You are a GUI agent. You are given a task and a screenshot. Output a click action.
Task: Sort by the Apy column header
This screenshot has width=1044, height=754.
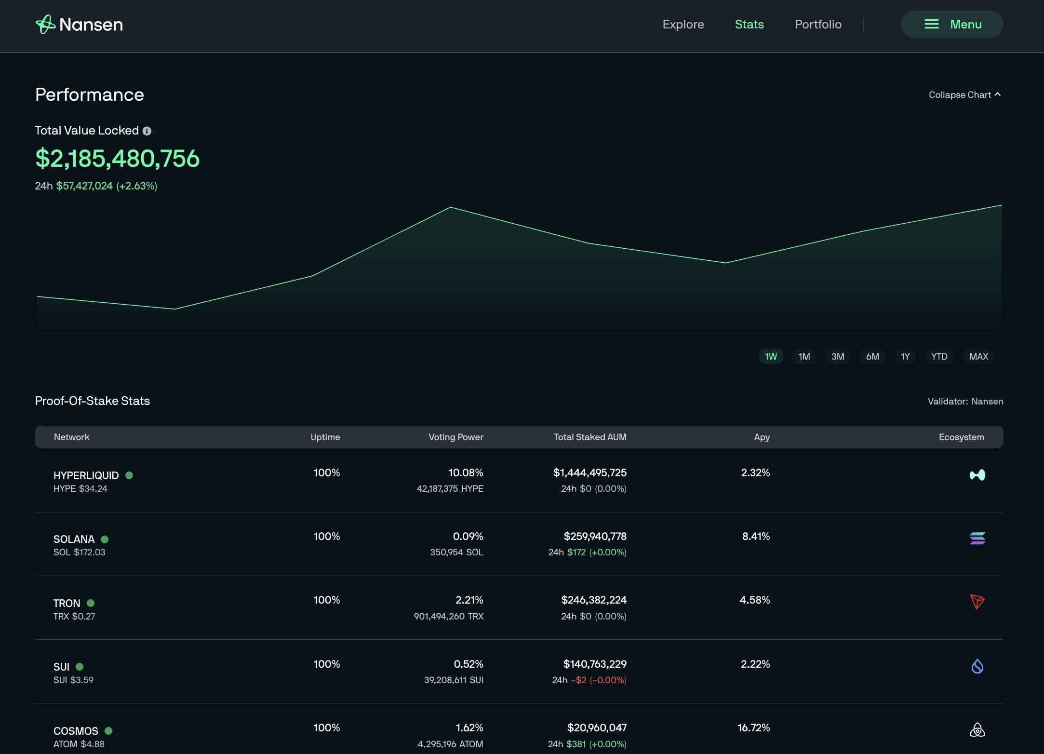(x=762, y=437)
